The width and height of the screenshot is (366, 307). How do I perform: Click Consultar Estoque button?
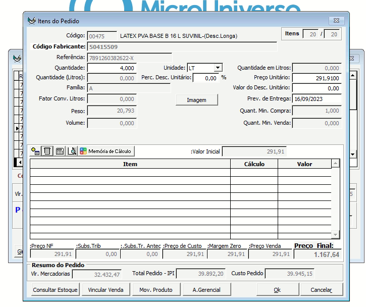coord(55,290)
